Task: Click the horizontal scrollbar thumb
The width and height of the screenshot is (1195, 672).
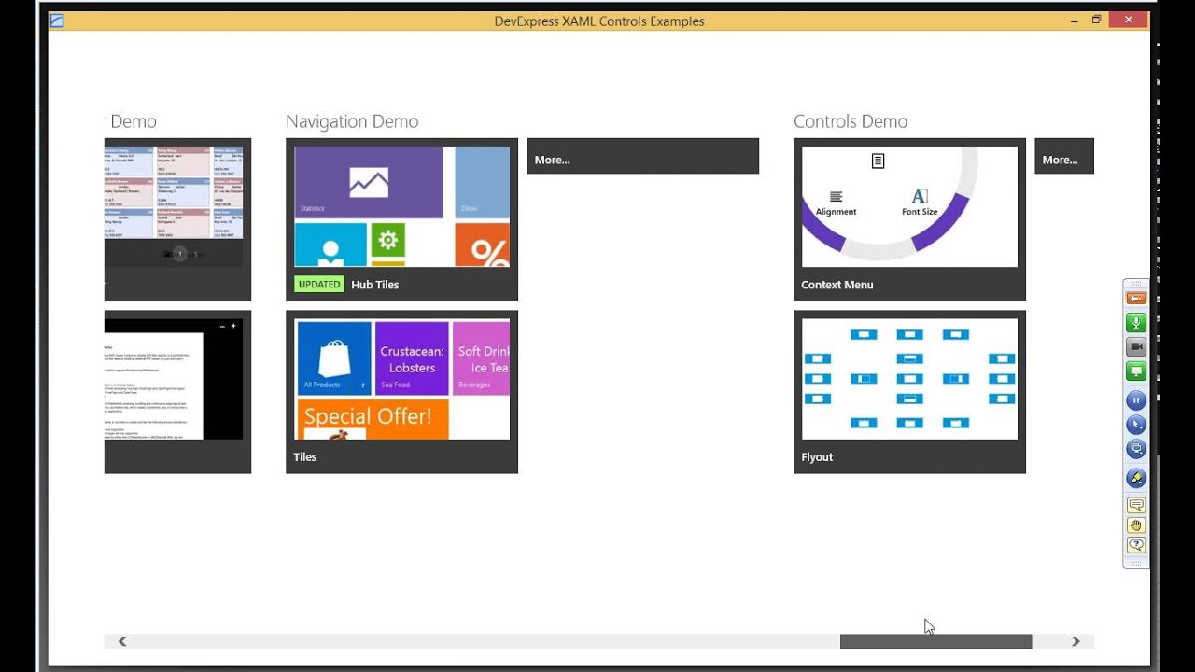Action: click(935, 641)
